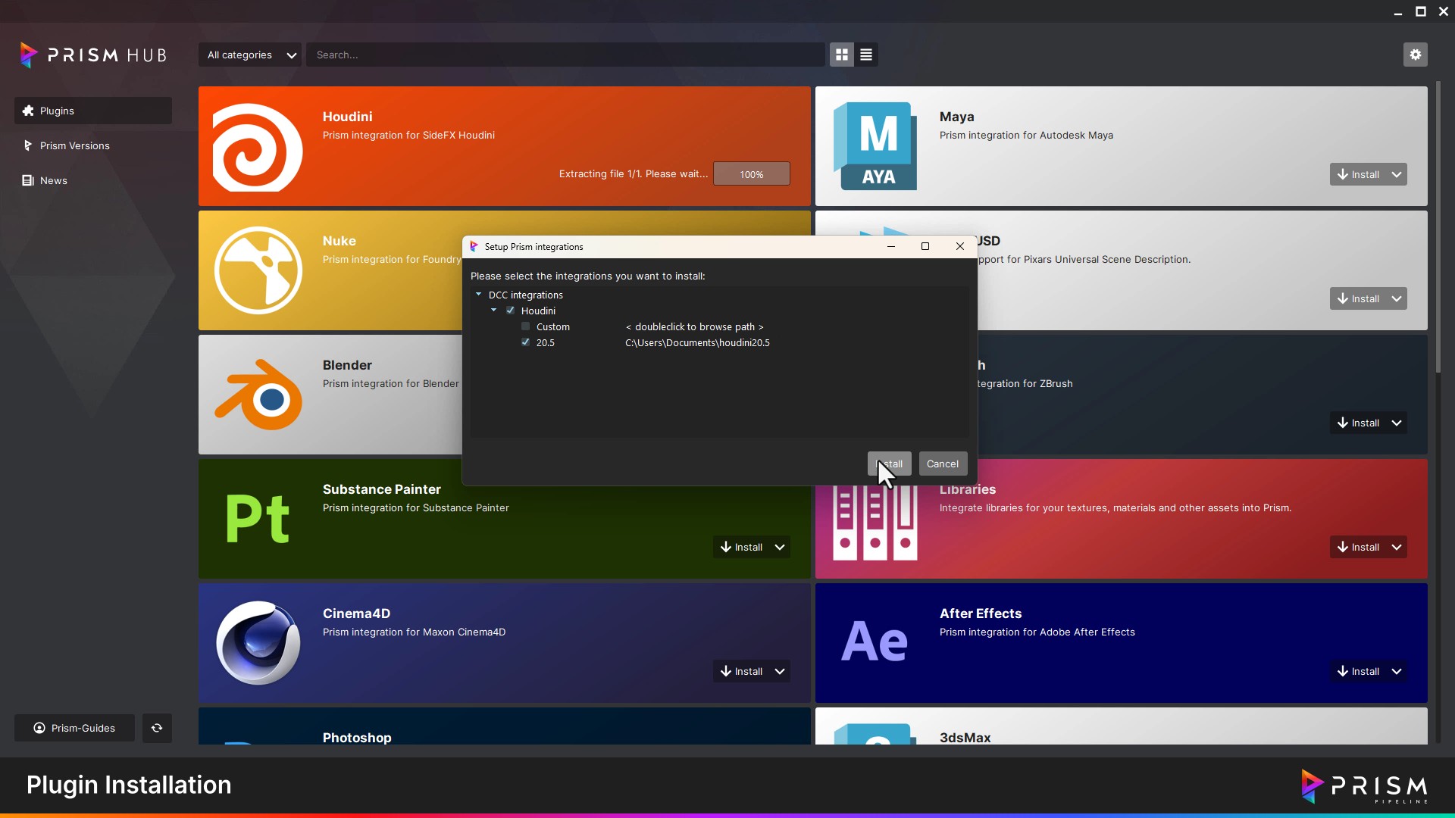Click the After Effects plugin title

[x=981, y=613]
